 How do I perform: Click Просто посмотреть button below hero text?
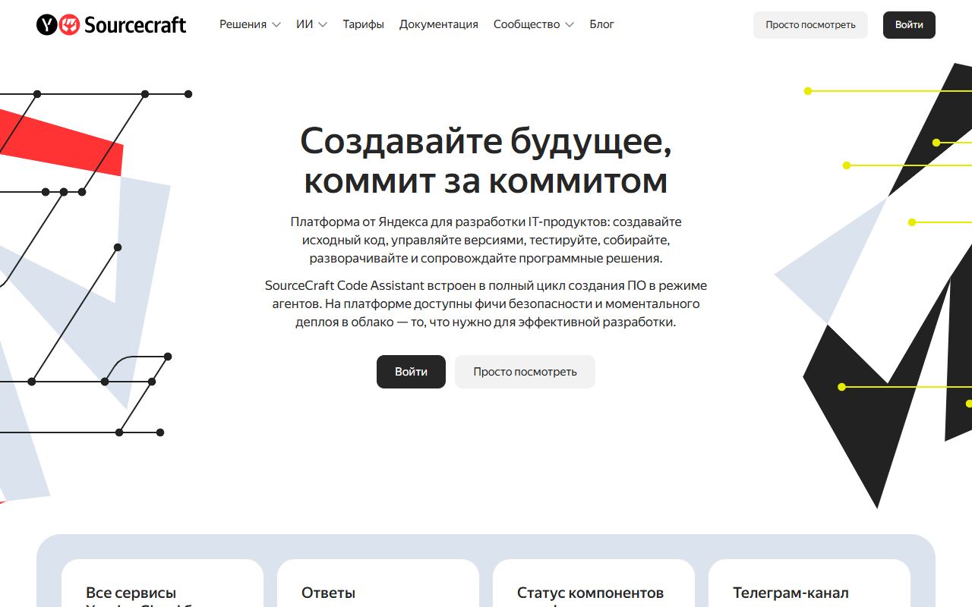[x=525, y=372]
